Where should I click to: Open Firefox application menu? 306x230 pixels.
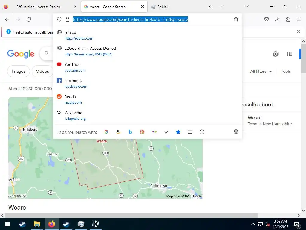pyautogui.click(x=299, y=19)
